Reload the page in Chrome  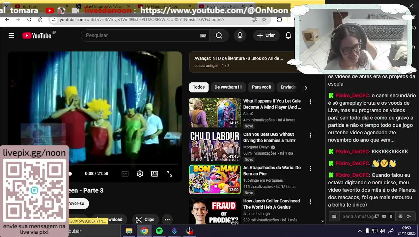29,19
